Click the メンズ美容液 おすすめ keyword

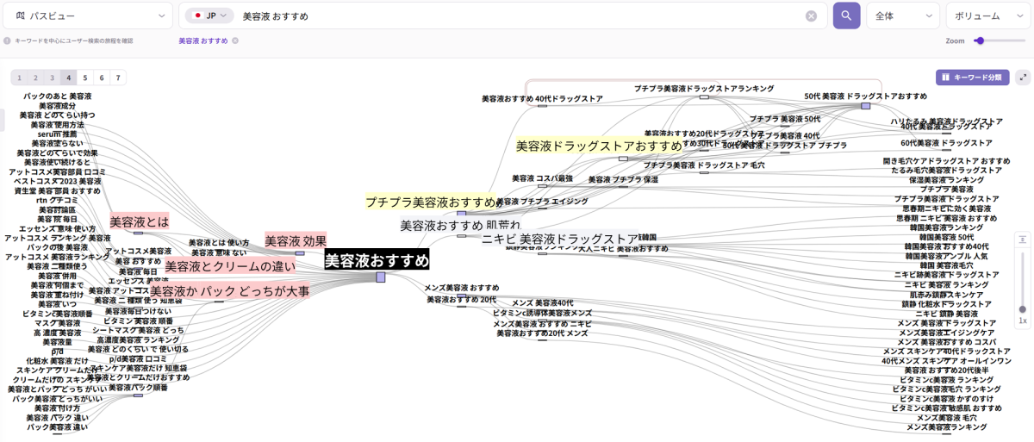pos(462,288)
